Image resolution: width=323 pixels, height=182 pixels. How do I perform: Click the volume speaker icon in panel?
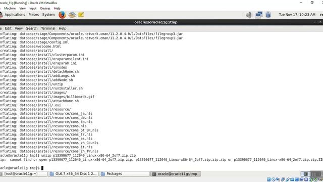pos(249,15)
